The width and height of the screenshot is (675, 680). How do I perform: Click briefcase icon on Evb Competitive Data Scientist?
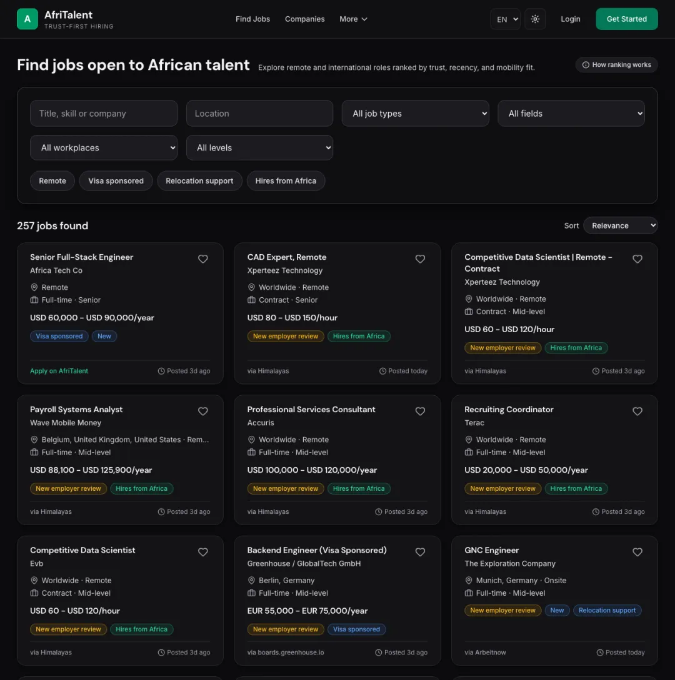pos(34,593)
